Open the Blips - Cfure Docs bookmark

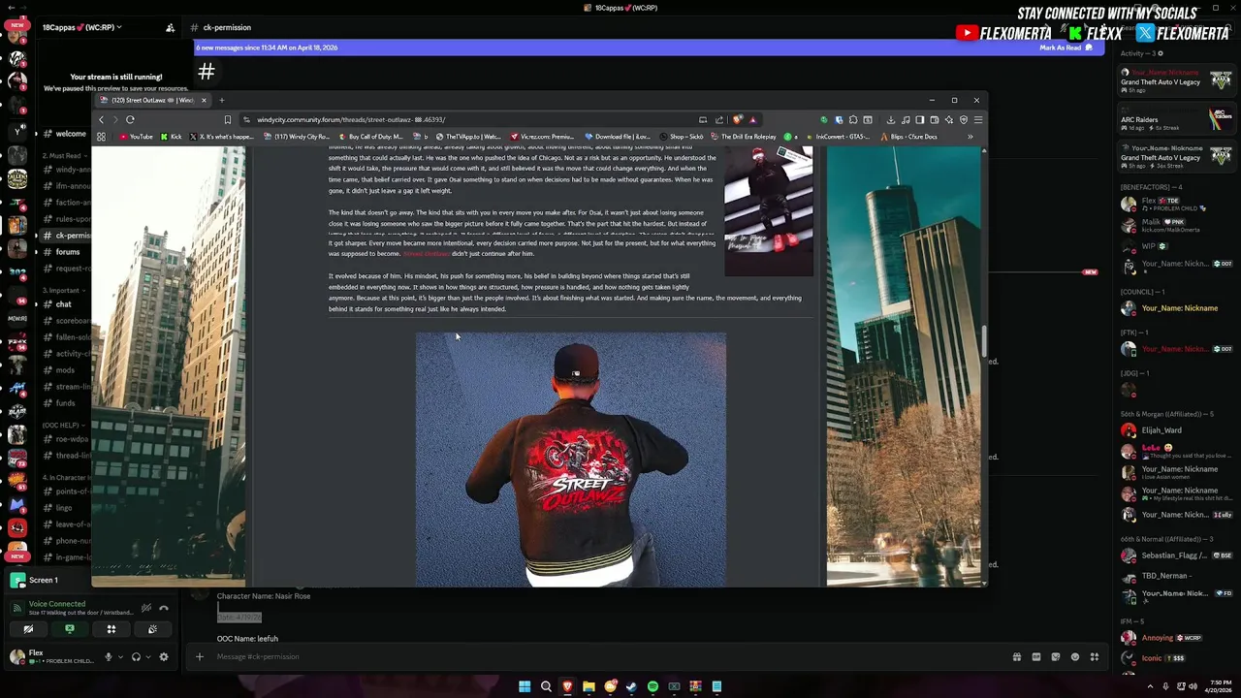[x=908, y=137]
